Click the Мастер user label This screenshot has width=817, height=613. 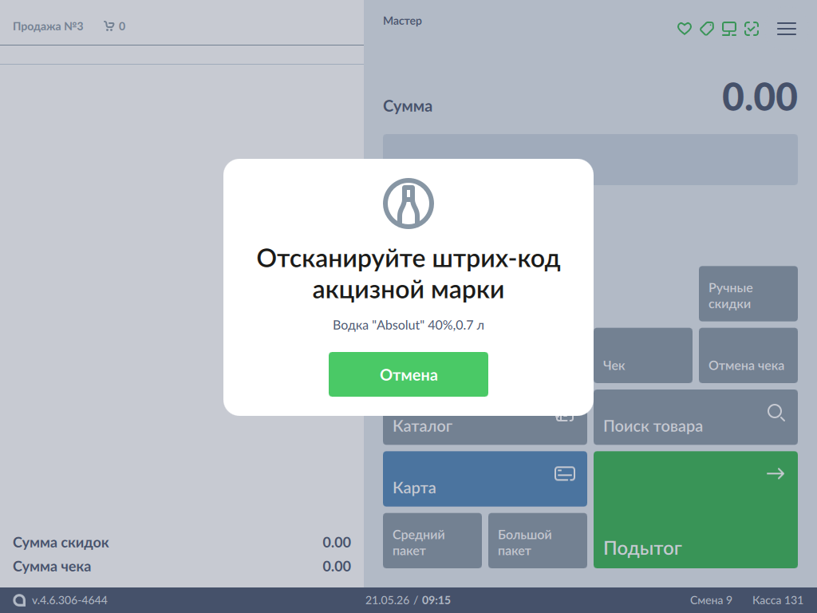(x=402, y=21)
